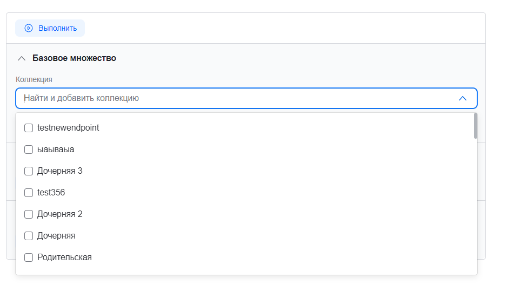The width and height of the screenshot is (507, 285).
Task: Select the ыаываыа list entry
Action: point(56,150)
